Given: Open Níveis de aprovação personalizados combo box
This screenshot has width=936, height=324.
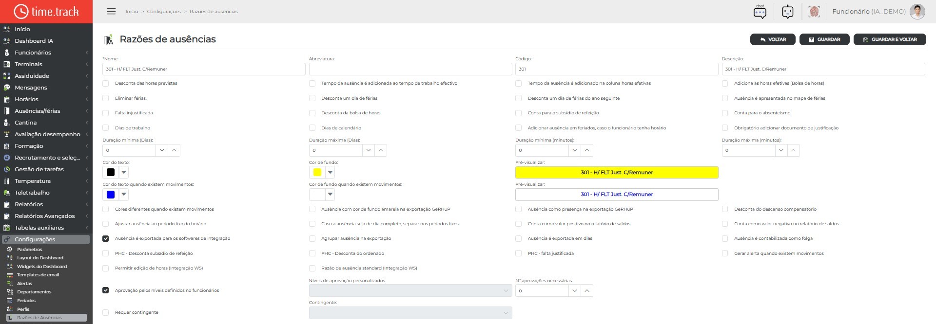Looking at the screenshot, I should 410,290.
